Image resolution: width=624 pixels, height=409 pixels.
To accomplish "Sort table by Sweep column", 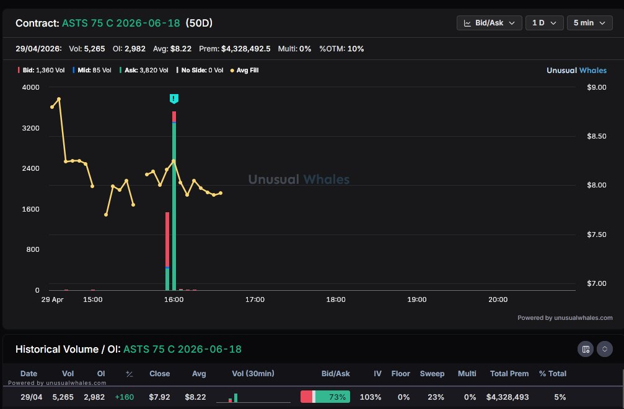I will pyautogui.click(x=432, y=374).
